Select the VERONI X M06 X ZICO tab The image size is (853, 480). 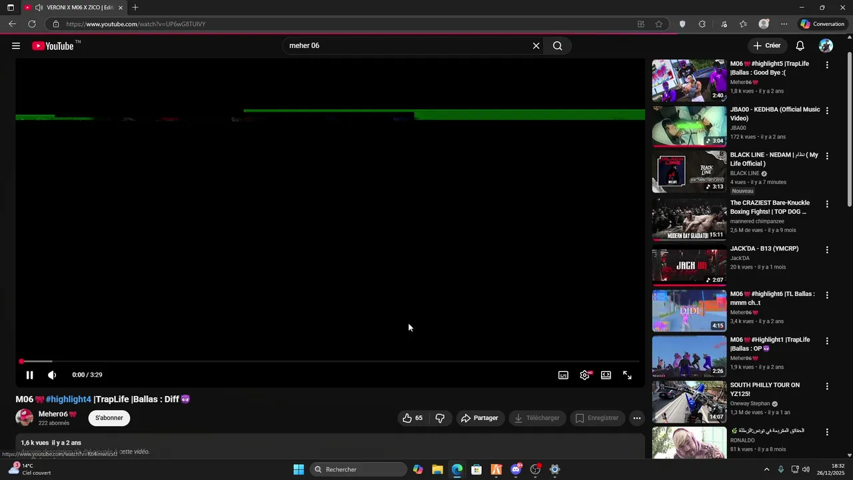[x=73, y=7]
